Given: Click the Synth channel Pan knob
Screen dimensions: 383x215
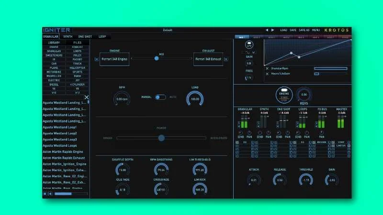Looking at the screenshot, I should [x=269, y=133].
